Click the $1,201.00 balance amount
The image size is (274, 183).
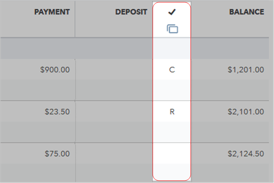[x=245, y=70]
